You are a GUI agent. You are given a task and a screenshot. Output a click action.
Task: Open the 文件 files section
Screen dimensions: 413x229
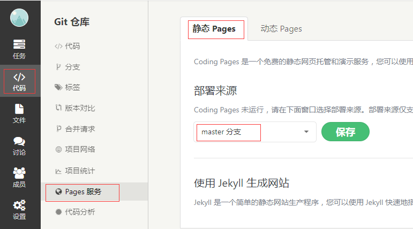pos(19,113)
